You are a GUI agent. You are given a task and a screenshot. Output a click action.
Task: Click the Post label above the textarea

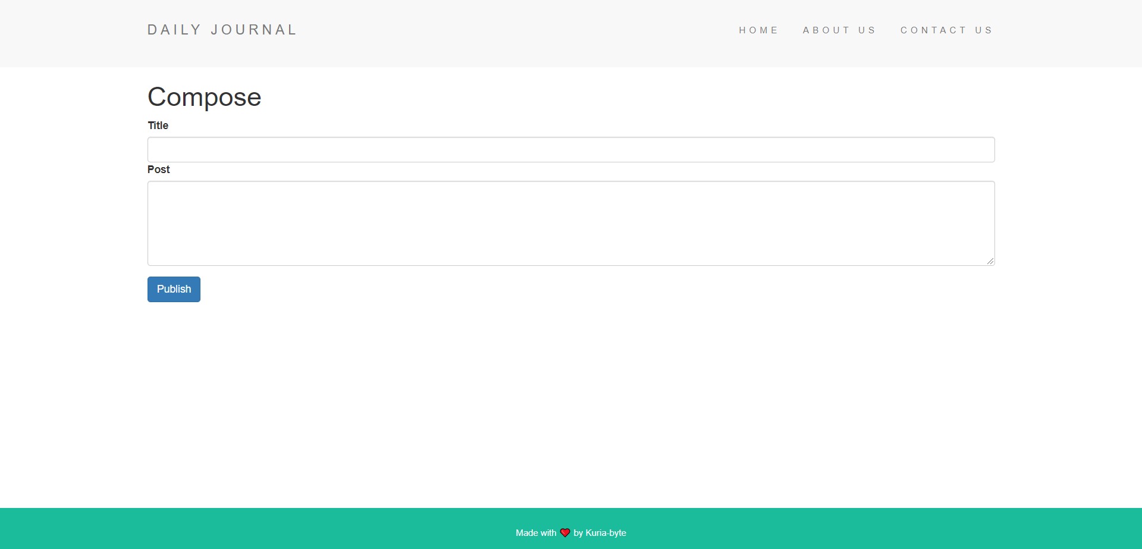click(158, 170)
